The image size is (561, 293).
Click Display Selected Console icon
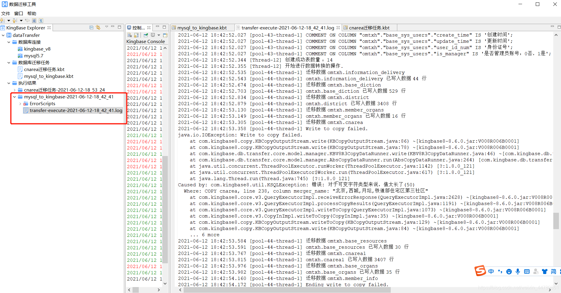pyautogui.click(x=153, y=35)
